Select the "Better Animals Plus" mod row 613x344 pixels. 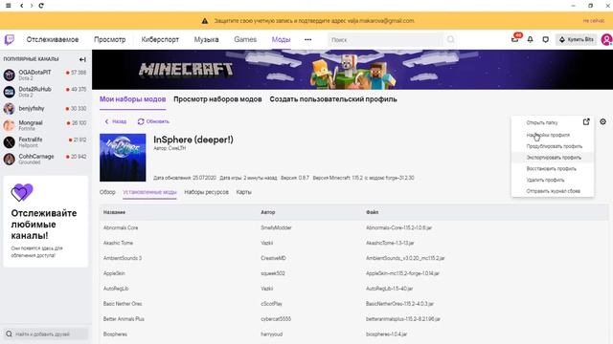353,319
